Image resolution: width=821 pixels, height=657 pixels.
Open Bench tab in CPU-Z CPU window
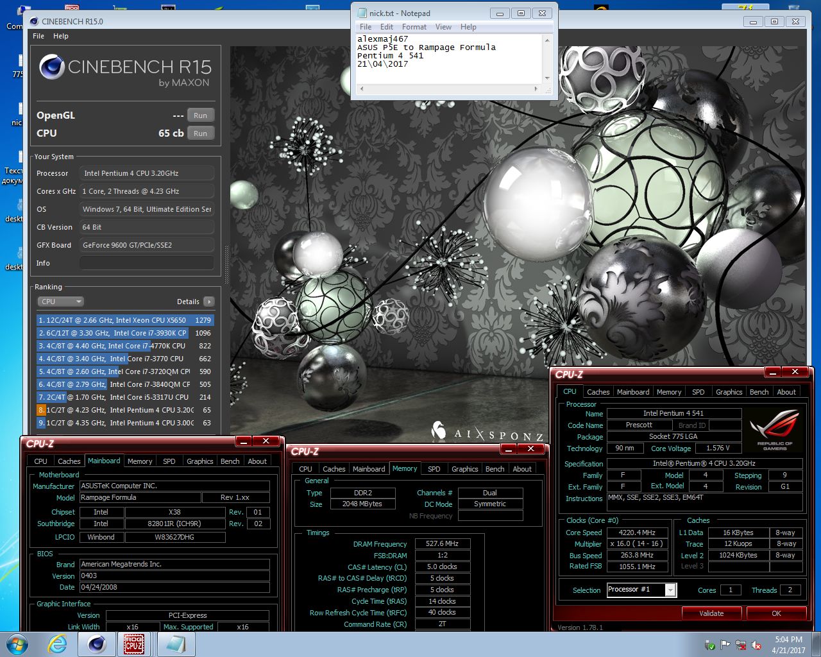coord(759,392)
